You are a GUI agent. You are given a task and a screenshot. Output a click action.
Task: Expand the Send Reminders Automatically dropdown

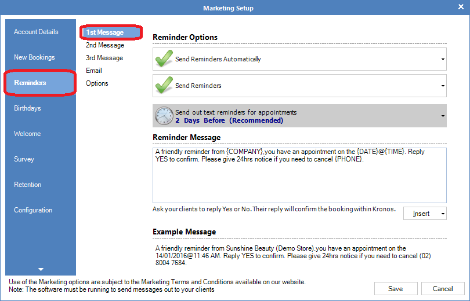coord(443,59)
